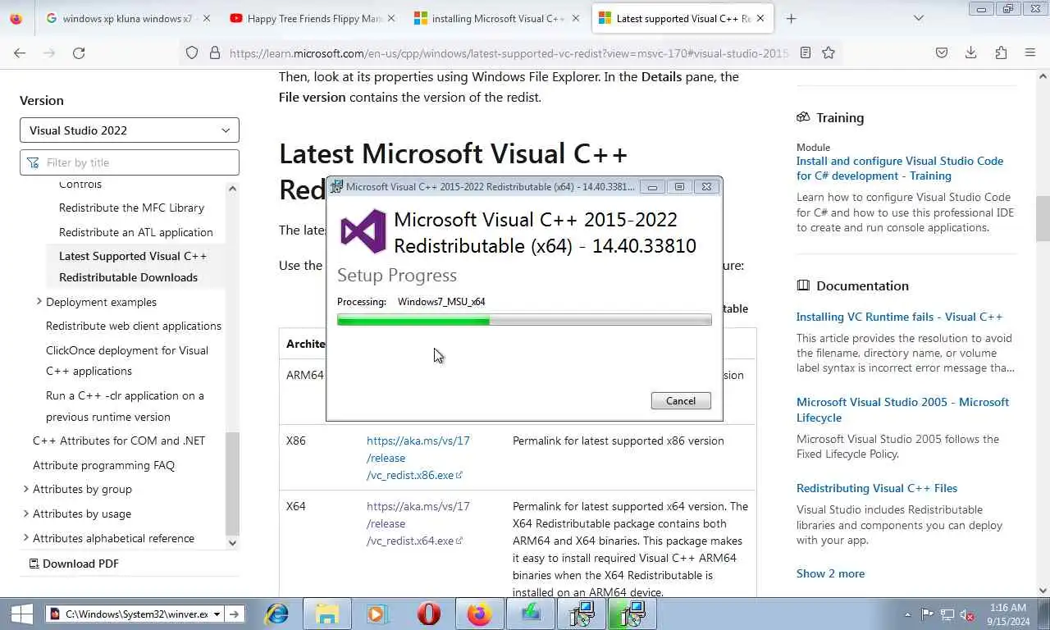Click the sidebar scroll up arrow
Screen dimensions: 1050x630
232,189
